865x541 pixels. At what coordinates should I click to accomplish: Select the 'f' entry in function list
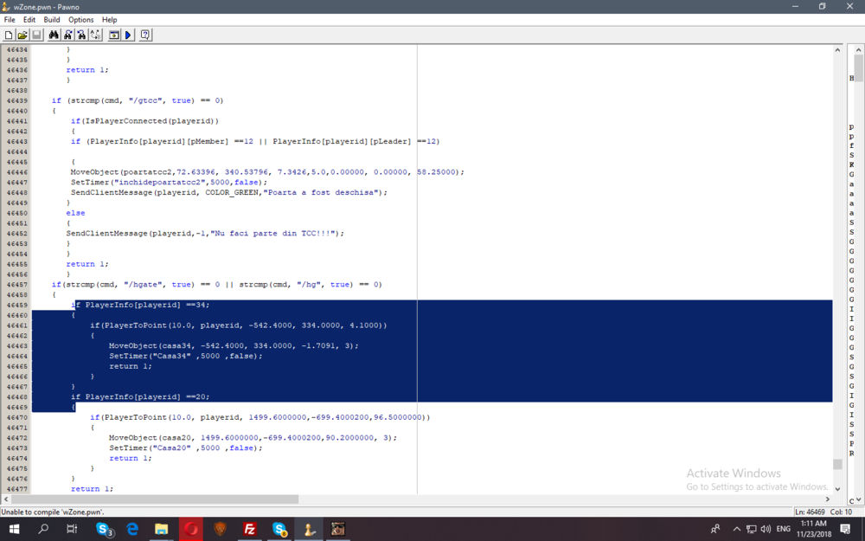(x=851, y=145)
